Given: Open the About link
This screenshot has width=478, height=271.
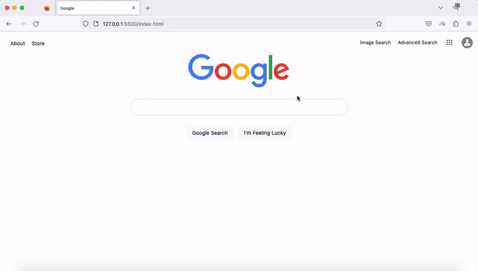Looking at the screenshot, I should point(18,43).
